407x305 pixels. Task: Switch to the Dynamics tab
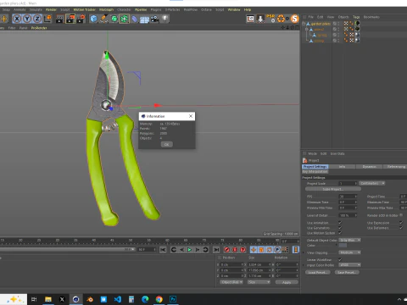click(370, 167)
